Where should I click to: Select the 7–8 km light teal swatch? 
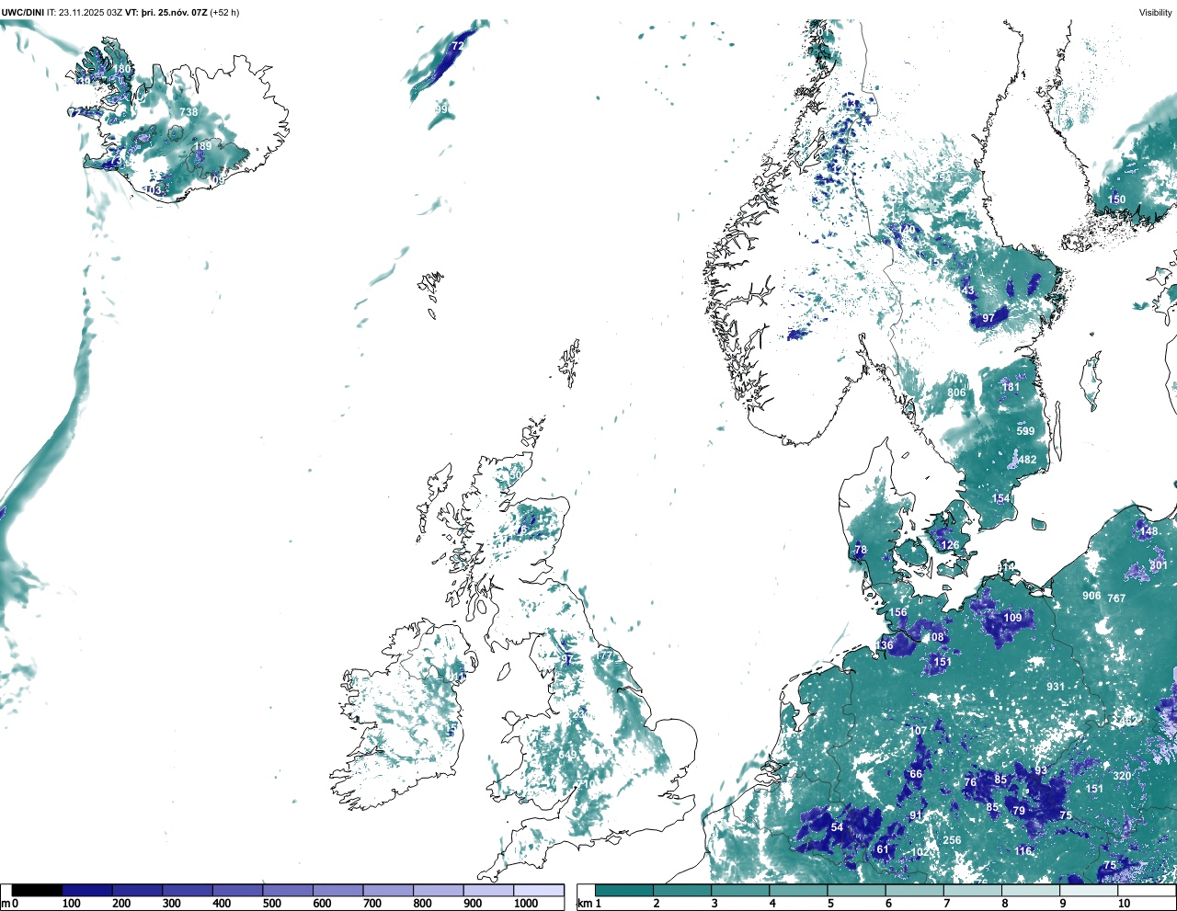(x=974, y=890)
